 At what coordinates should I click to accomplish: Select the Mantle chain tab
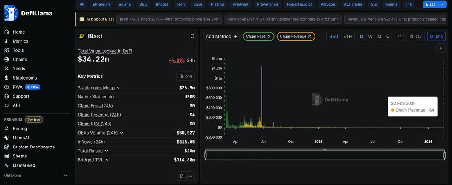point(391,5)
